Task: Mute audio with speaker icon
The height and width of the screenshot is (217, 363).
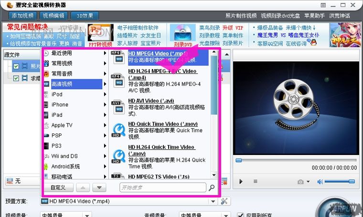Action: pyautogui.click(x=320, y=182)
